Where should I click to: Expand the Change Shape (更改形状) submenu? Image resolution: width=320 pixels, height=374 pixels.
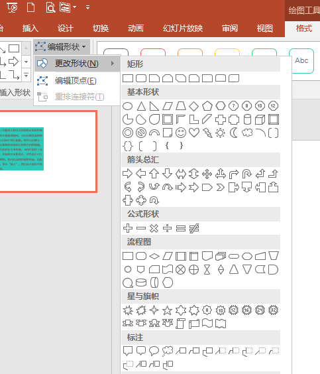click(77, 64)
